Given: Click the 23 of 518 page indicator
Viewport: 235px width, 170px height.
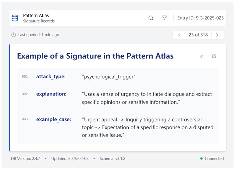Looking at the screenshot, I should click(198, 35).
